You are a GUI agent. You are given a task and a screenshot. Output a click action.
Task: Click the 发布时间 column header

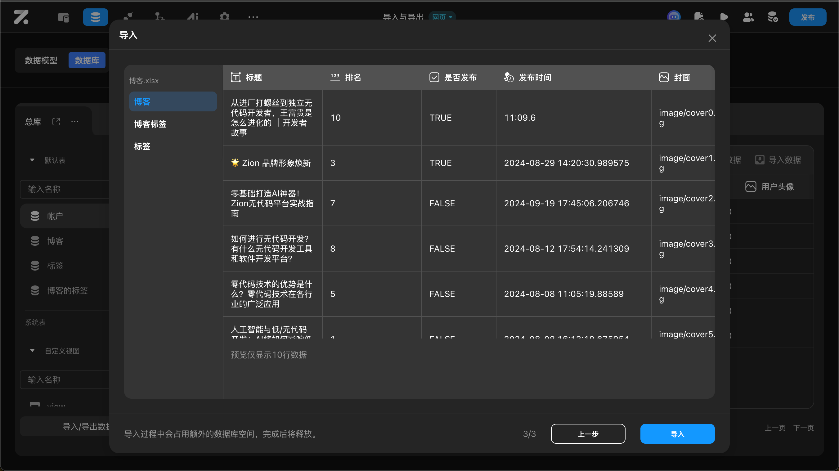(574, 78)
